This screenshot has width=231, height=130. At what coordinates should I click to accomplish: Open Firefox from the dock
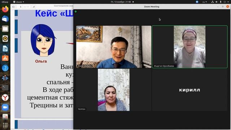pyautogui.click(x=5, y=9)
